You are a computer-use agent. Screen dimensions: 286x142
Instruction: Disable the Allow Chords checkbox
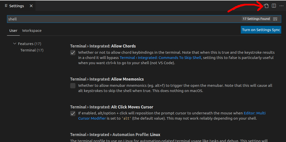click(73, 53)
